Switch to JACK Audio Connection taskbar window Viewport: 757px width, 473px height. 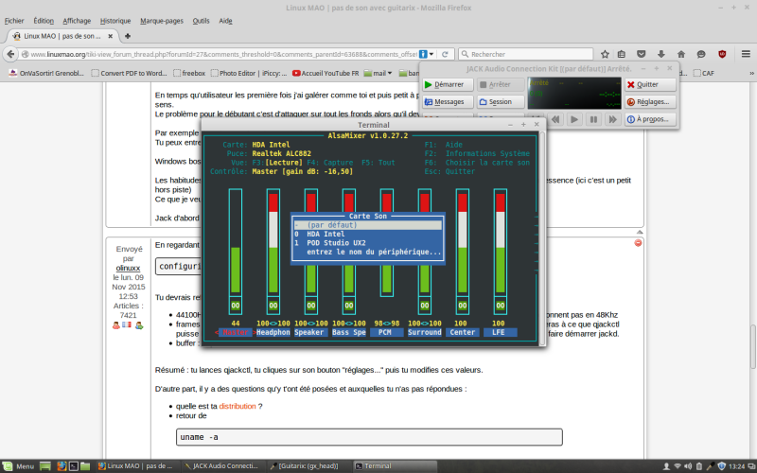(222, 466)
